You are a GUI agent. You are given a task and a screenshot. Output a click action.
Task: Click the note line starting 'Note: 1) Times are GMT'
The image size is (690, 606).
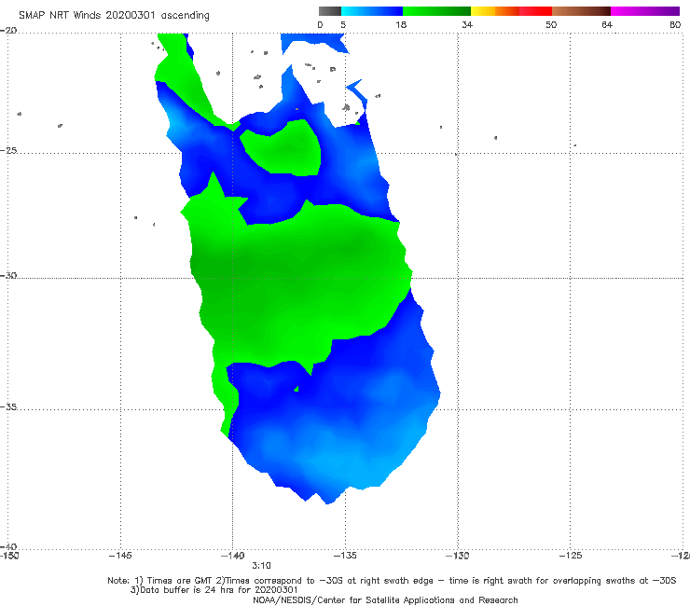pos(392,581)
